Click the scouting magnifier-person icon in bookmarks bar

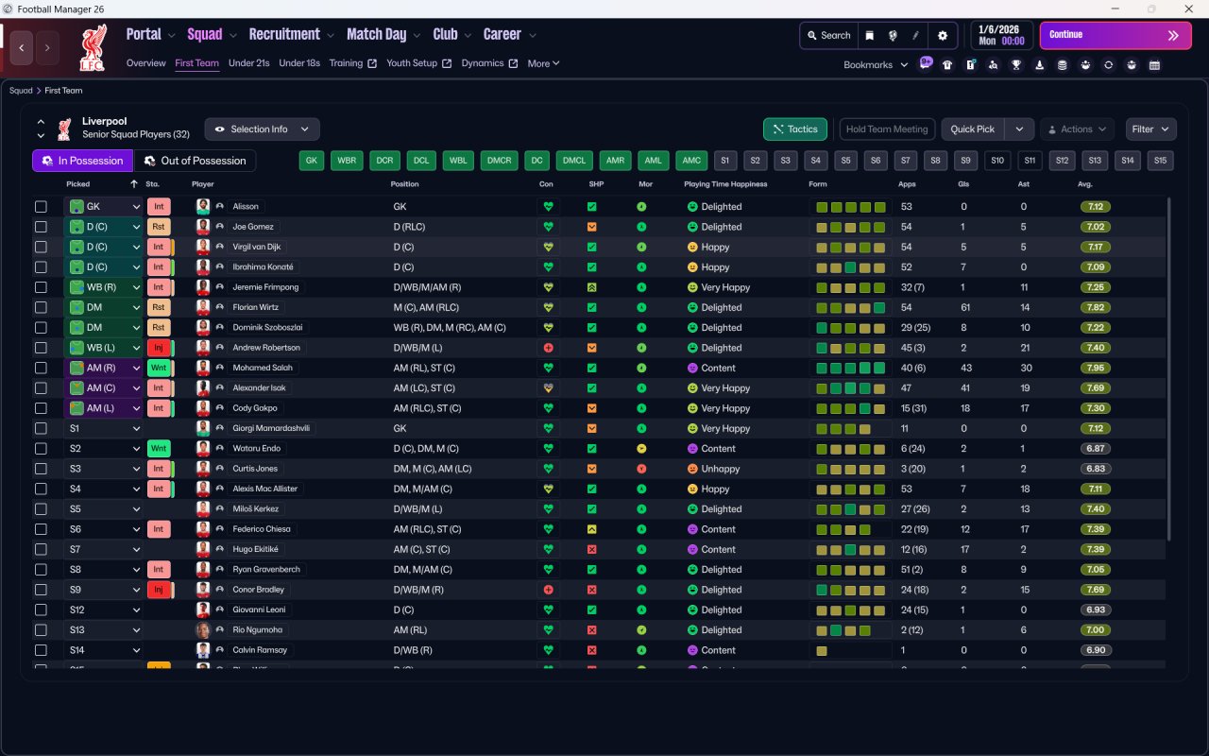pyautogui.click(x=993, y=65)
